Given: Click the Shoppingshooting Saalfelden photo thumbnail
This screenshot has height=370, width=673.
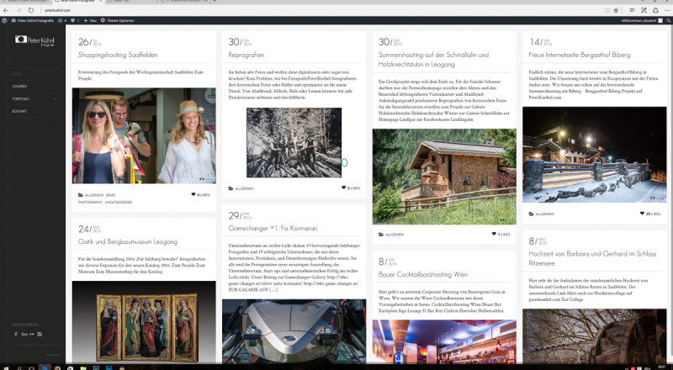Looking at the screenshot, I should tap(143, 135).
